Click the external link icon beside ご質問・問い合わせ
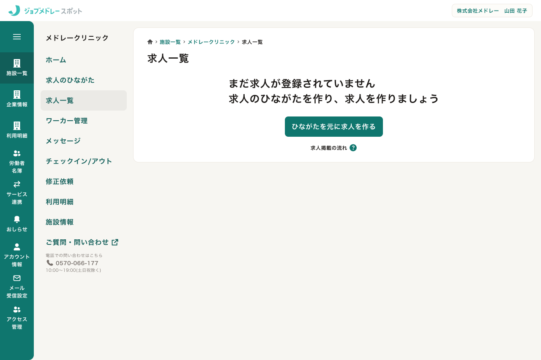 click(x=115, y=242)
